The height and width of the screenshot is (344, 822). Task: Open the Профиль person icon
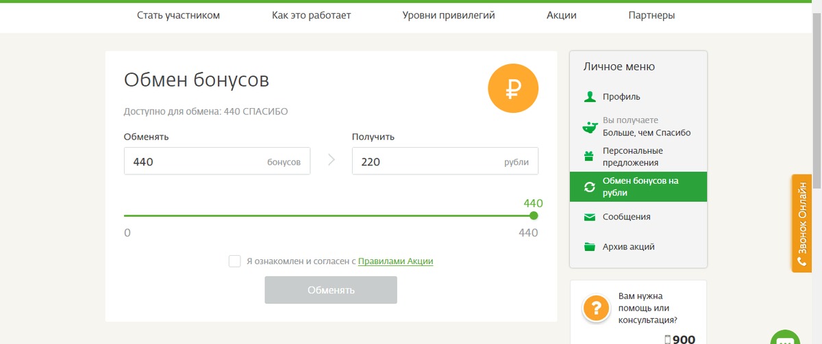589,97
